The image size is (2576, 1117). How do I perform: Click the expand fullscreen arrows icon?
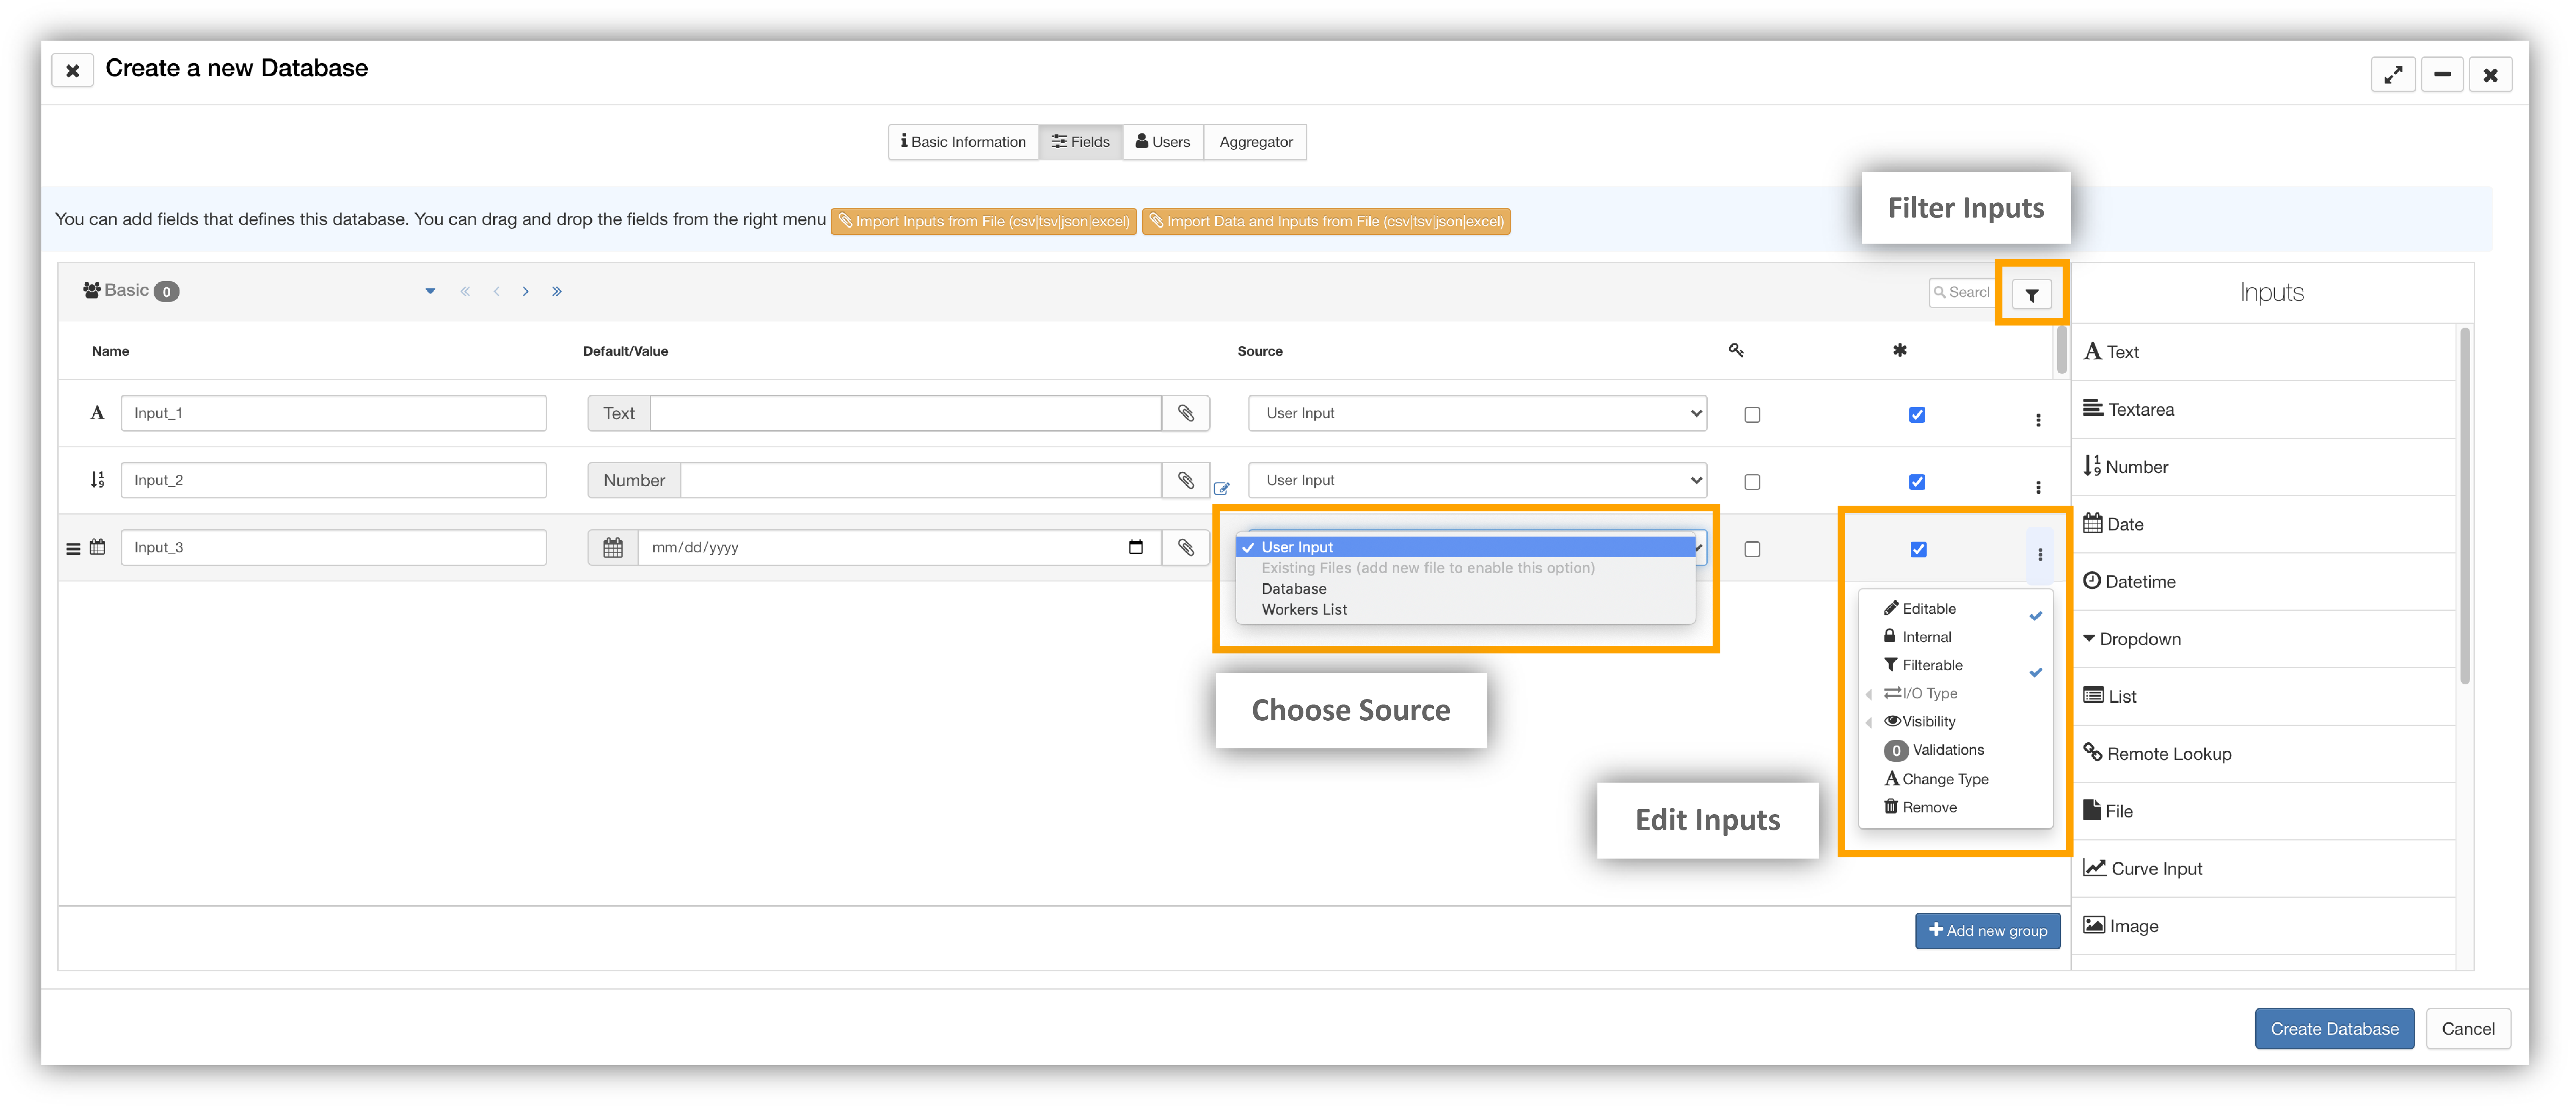(2393, 75)
